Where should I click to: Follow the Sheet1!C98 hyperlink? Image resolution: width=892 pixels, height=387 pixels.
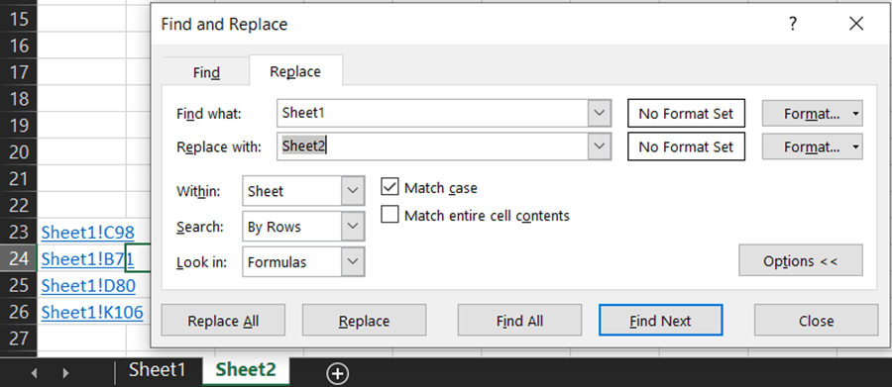point(88,232)
